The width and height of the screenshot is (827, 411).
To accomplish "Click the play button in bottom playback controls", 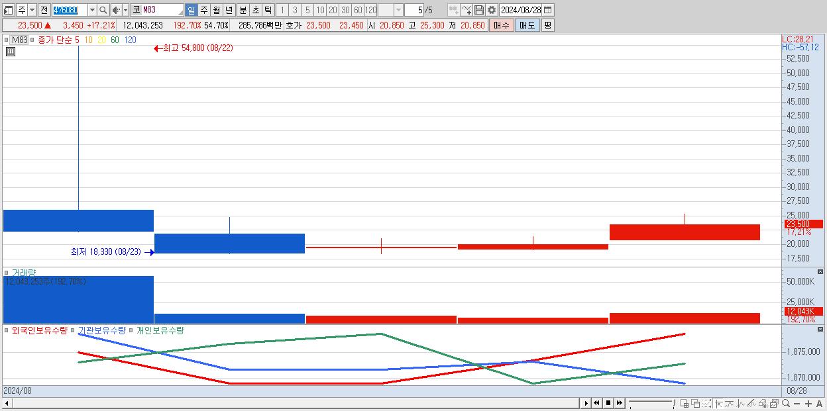I will 586,403.
